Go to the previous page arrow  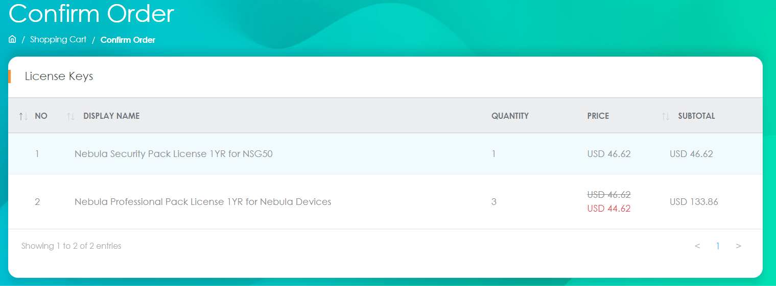[x=697, y=246]
